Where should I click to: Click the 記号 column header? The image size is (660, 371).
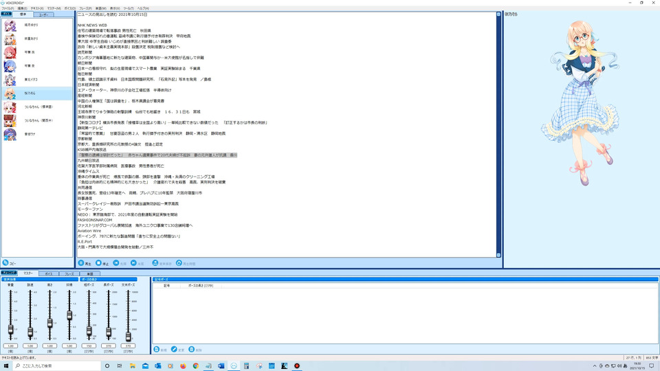[x=166, y=286]
